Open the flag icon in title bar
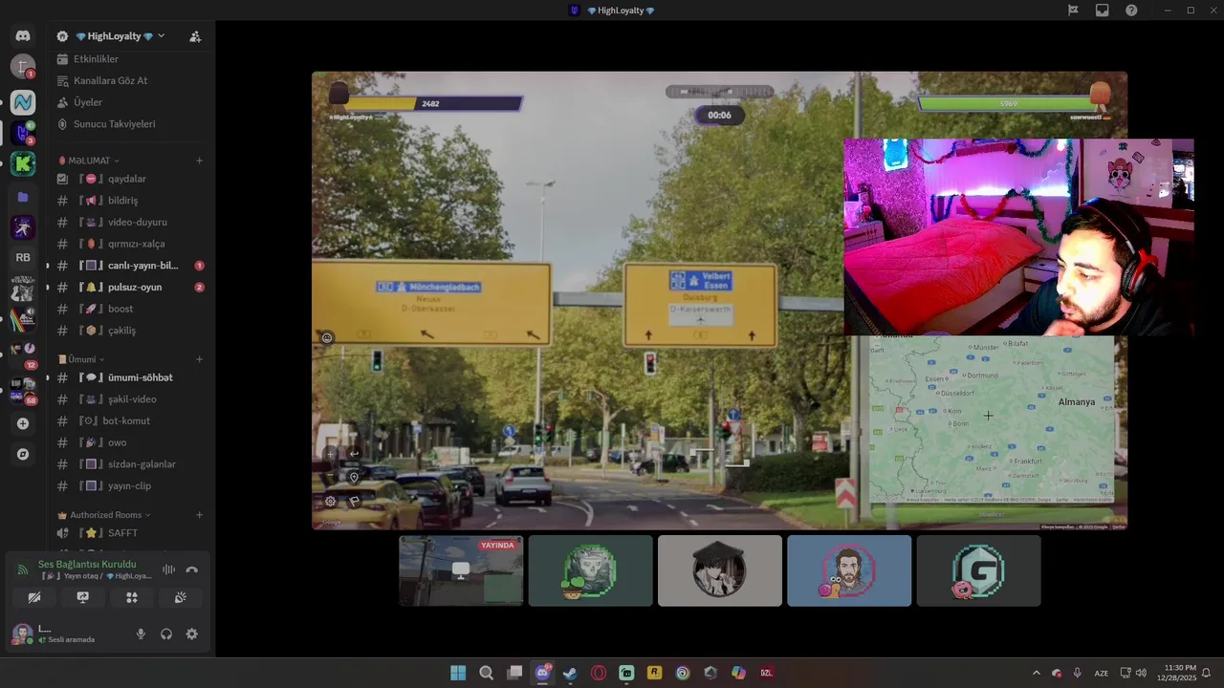The height and width of the screenshot is (688, 1224). 1073,10
